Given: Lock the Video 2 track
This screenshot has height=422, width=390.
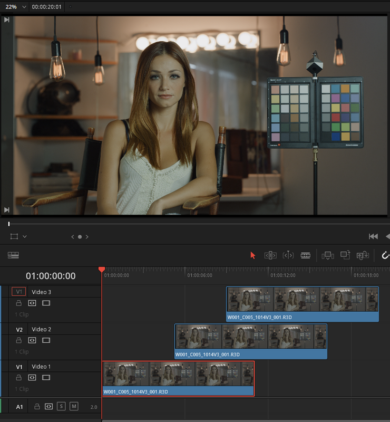Looking at the screenshot, I should click(x=18, y=340).
